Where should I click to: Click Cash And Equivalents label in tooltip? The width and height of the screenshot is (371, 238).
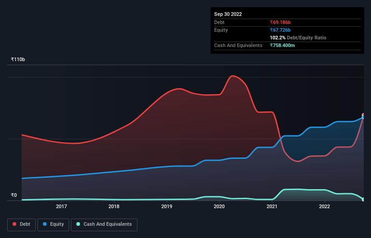[x=238, y=45]
